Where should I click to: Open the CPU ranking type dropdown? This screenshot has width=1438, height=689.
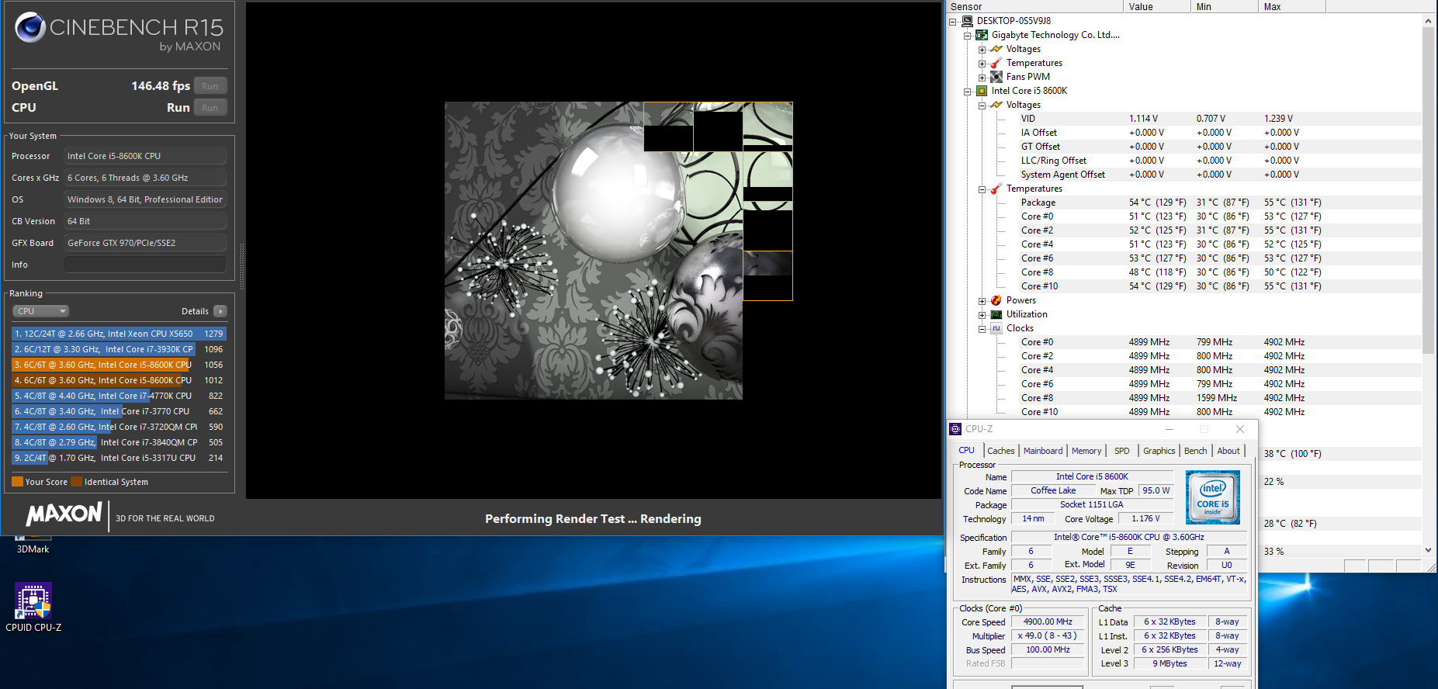point(41,311)
